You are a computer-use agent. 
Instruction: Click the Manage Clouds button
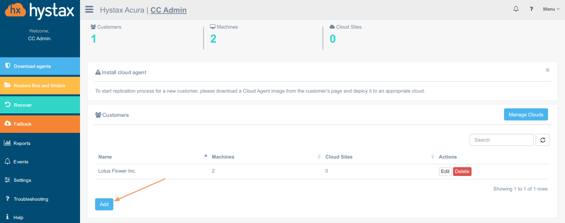click(526, 114)
